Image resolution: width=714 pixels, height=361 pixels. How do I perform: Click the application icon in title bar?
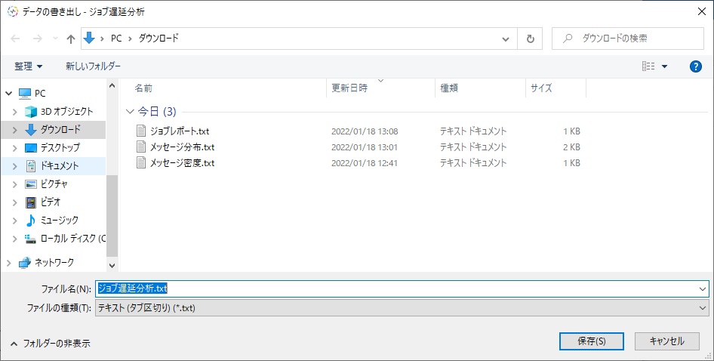(x=13, y=12)
